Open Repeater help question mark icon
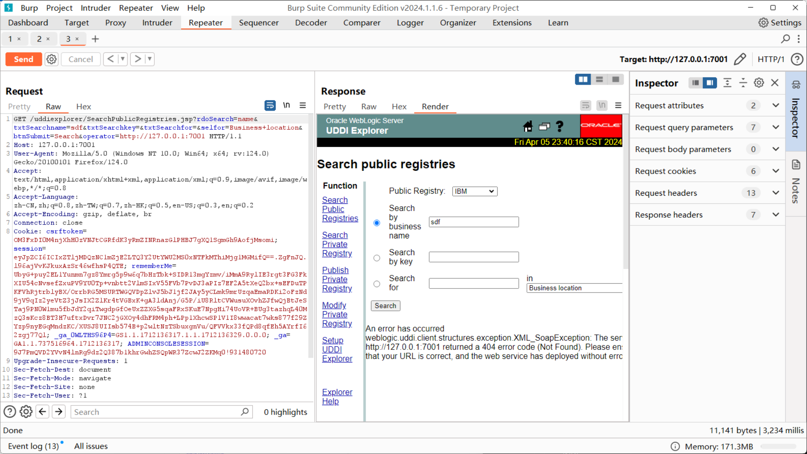Viewport: 807px width, 454px height. [x=797, y=59]
